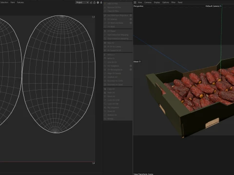Click the Max UV command icon
Viewport: 234px width, 175px height.
[105, 43]
